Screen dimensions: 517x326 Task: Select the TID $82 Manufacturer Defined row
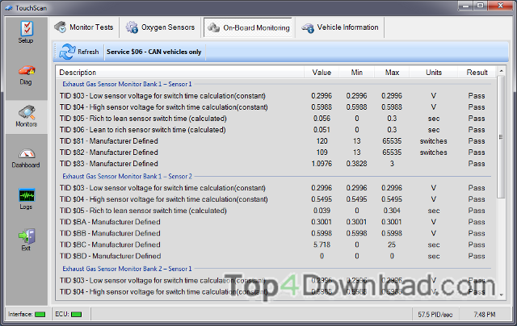(275, 153)
